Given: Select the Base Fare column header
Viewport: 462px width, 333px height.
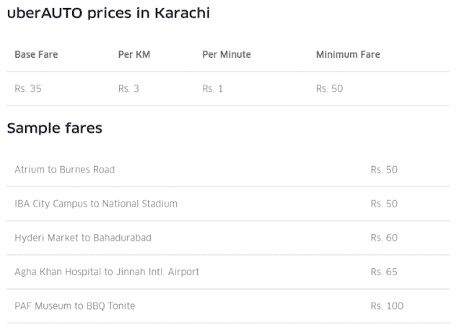Looking at the screenshot, I should (x=36, y=54).
